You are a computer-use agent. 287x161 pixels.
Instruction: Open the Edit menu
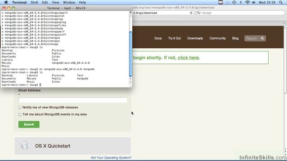click(45, 2)
